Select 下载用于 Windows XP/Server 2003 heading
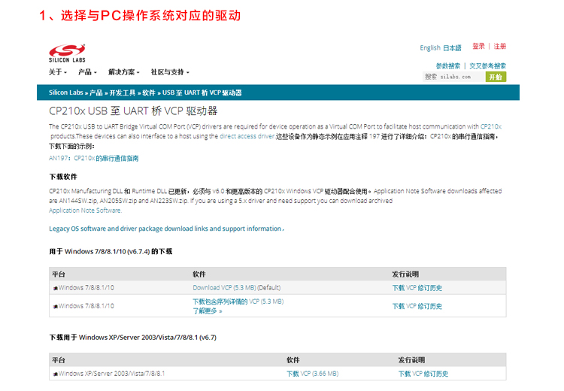This screenshot has height=391, width=564. coord(132,338)
